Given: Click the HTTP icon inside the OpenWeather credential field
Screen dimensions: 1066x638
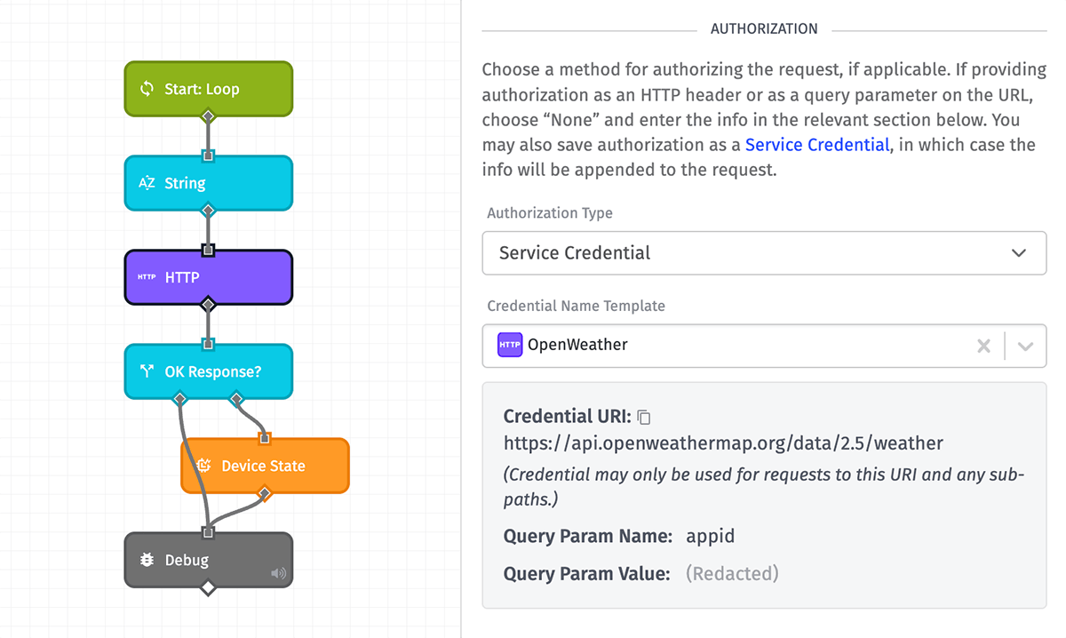Looking at the screenshot, I should (509, 344).
